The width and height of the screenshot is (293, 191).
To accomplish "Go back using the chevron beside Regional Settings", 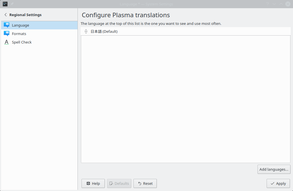I will [6, 15].
